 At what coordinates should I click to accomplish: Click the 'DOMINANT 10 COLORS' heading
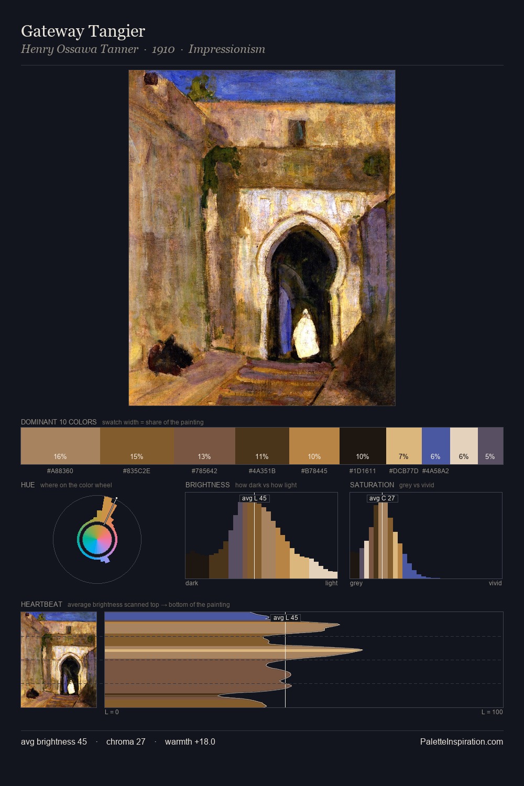(59, 422)
